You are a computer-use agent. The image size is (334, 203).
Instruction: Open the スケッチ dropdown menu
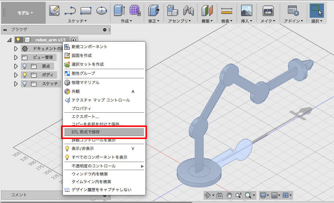(77, 21)
